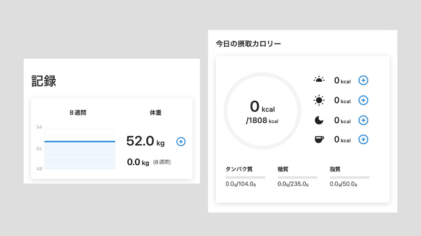The image size is (421, 236).
Task: Click the sun lunch icon
Action: [x=319, y=100]
